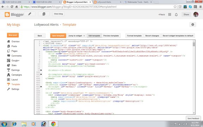The height and width of the screenshot is (127, 203).
Task: Open the user profile avatar
Action: click(x=196, y=14)
